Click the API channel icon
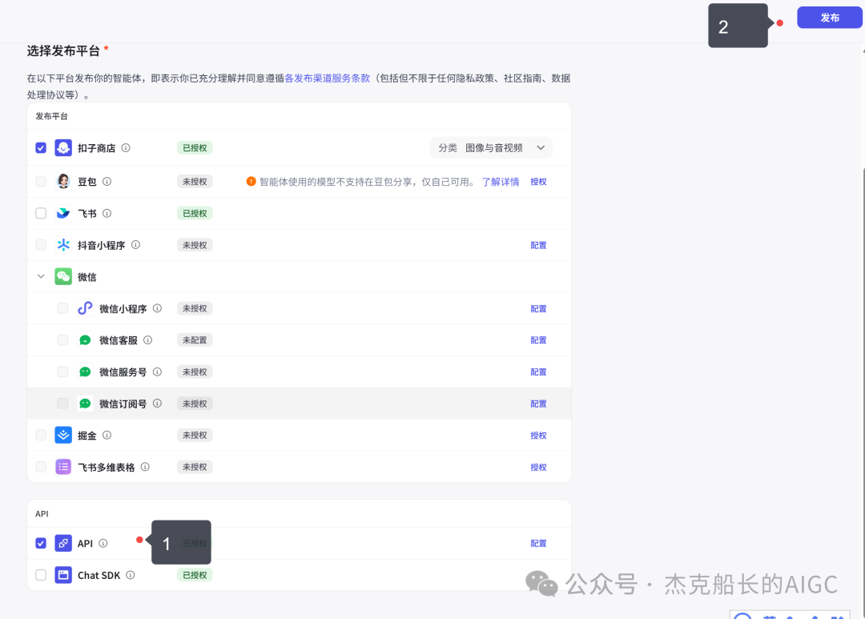This screenshot has width=865, height=619. (63, 544)
